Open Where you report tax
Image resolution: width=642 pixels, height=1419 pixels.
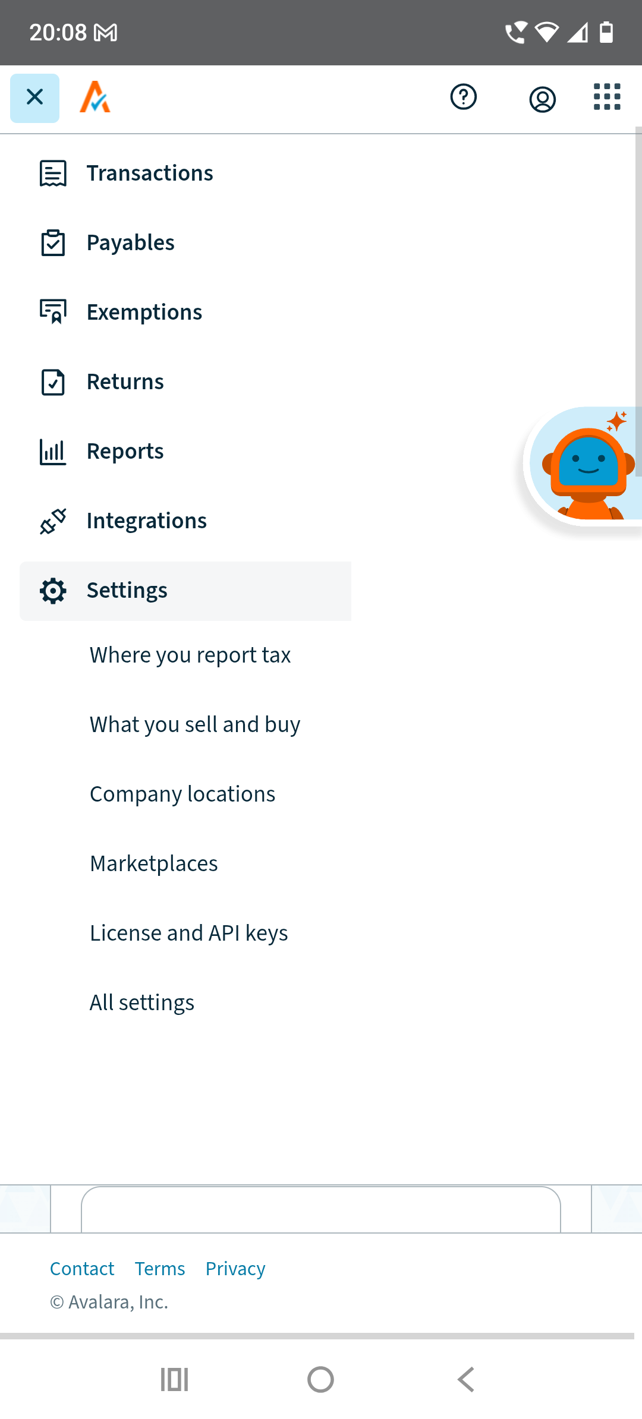pyautogui.click(x=190, y=655)
